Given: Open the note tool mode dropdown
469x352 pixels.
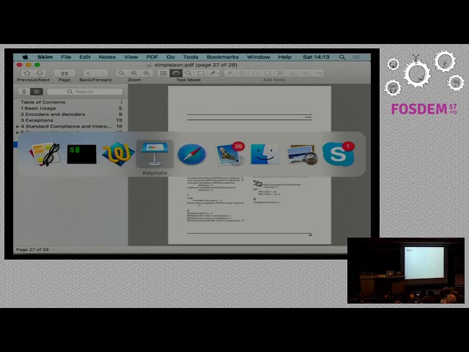Looking at the screenshot, I should click(x=214, y=73).
